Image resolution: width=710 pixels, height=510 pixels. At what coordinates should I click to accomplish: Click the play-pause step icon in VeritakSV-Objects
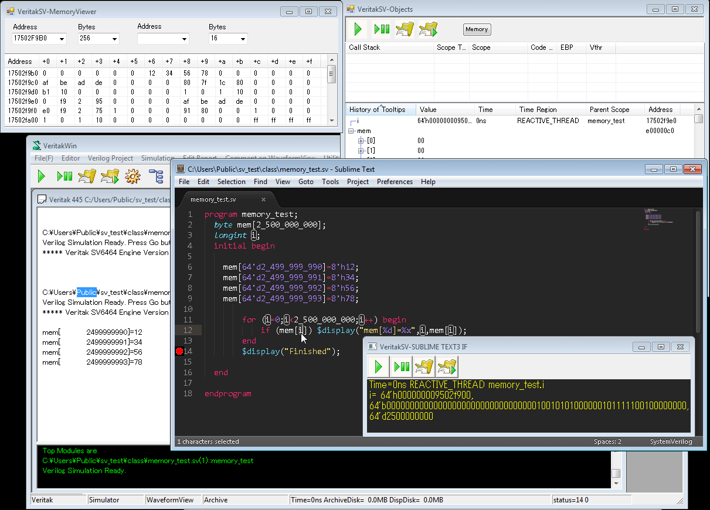point(382,29)
